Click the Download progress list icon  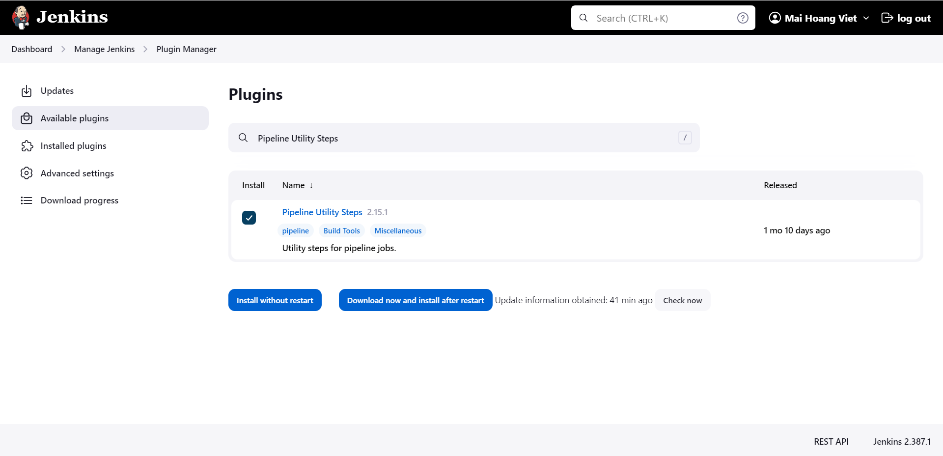pos(27,200)
